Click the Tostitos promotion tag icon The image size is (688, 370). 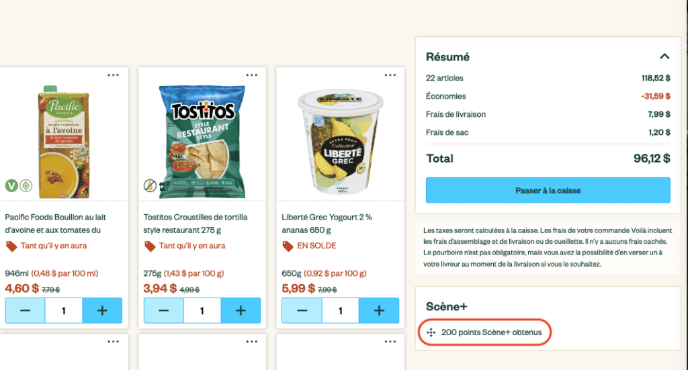(150, 246)
